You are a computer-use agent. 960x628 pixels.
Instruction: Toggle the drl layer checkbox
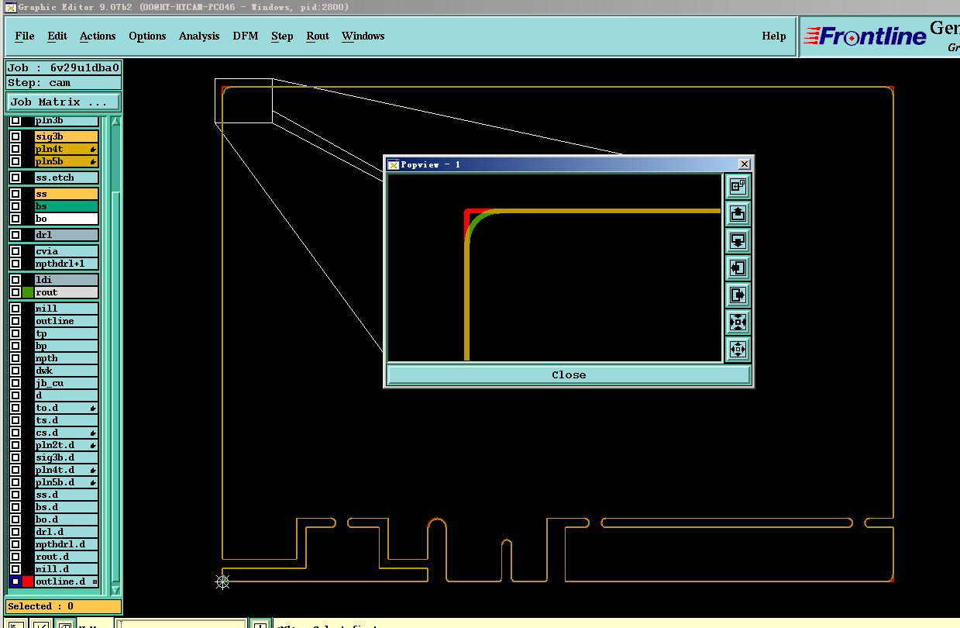pos(15,235)
